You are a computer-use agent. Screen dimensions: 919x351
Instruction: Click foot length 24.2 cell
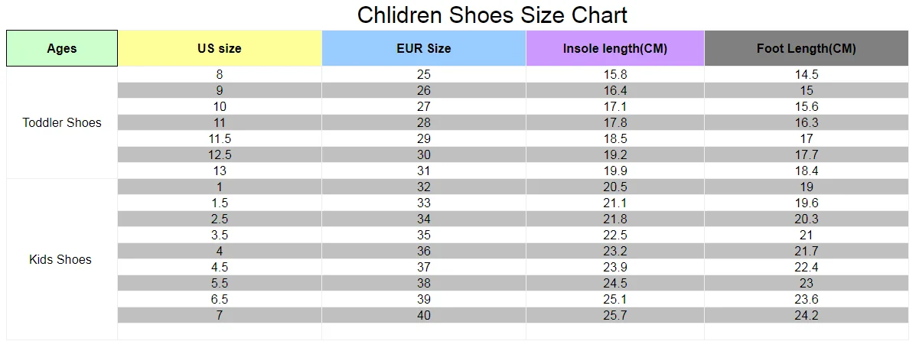[807, 316]
